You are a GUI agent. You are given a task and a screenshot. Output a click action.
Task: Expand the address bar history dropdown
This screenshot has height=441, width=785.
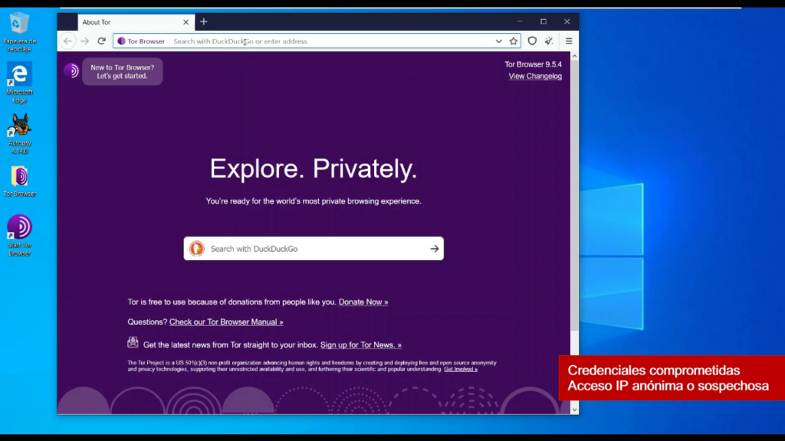pos(498,41)
